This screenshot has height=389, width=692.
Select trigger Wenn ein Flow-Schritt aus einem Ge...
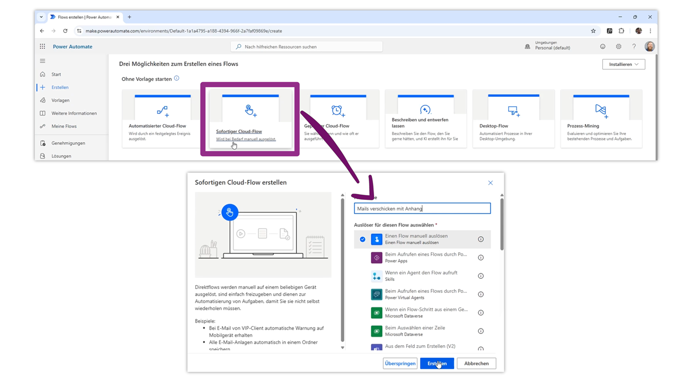(422, 313)
